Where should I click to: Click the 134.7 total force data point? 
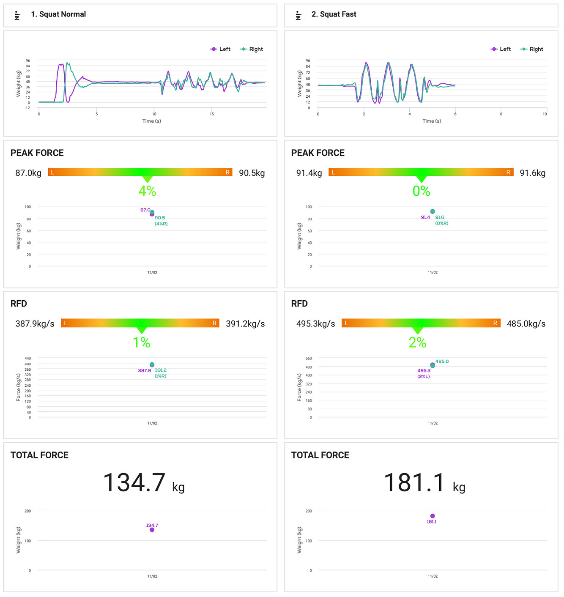(152, 530)
